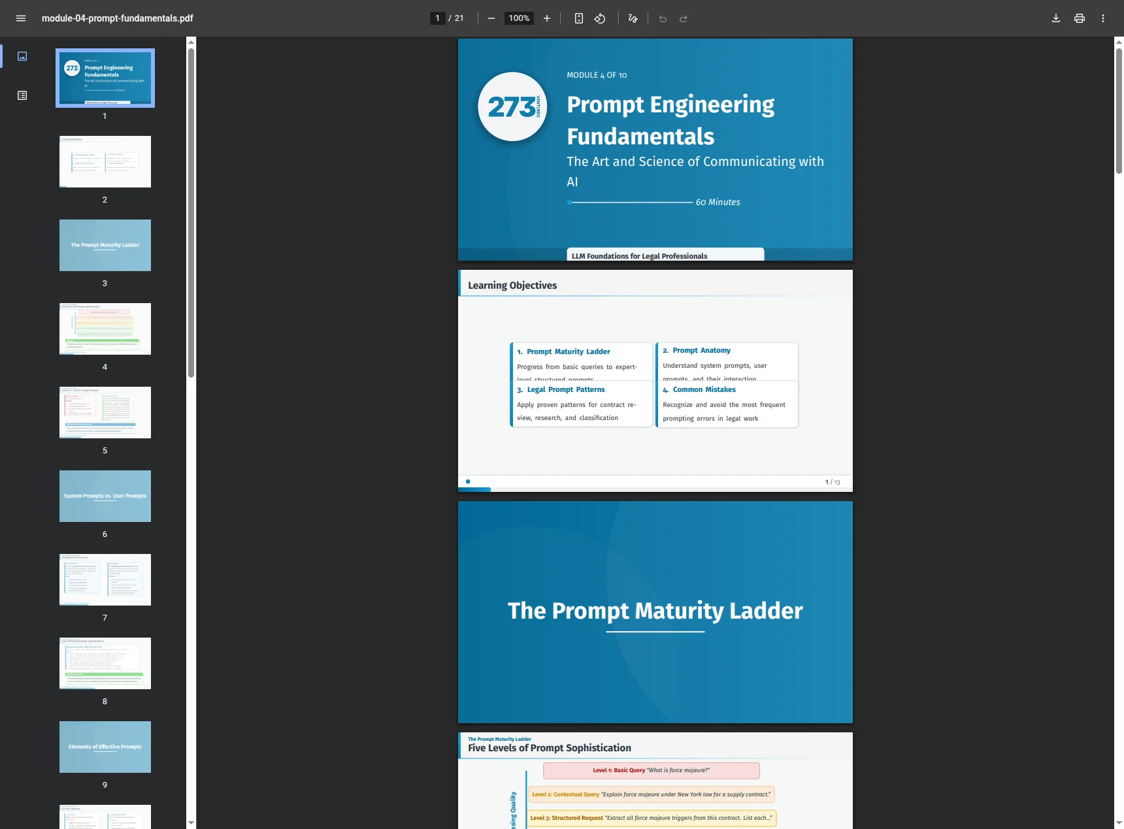Open the more options menu
Screen dimensions: 1124x829
1102,18
